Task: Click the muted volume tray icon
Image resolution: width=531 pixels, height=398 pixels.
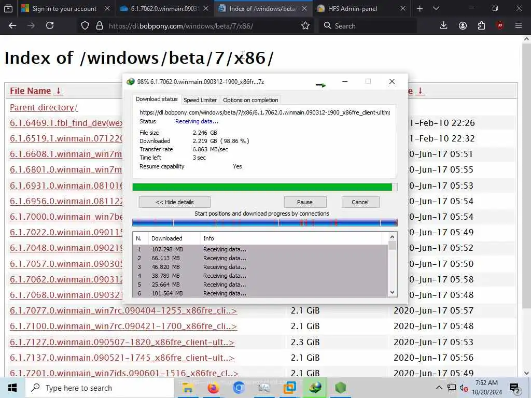Action: pyautogui.click(x=464, y=388)
